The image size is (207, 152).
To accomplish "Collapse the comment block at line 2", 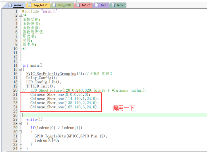I will point(20,15).
